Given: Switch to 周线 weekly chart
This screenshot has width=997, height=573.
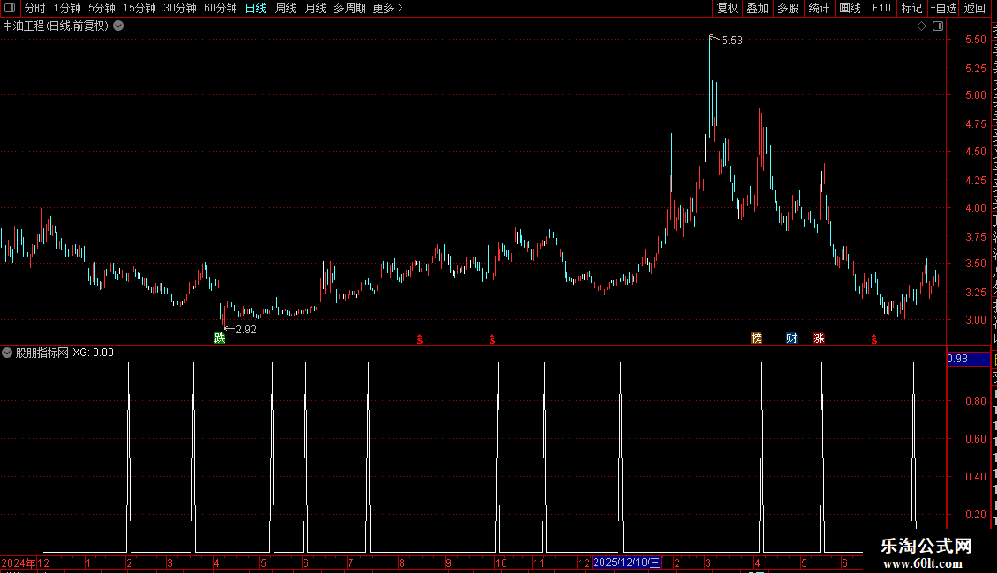Looking at the screenshot, I should click(x=286, y=8).
